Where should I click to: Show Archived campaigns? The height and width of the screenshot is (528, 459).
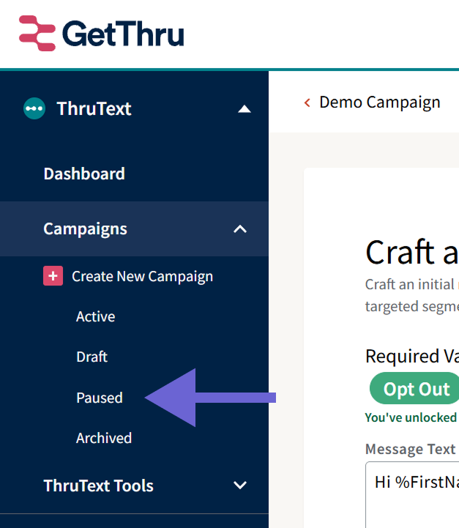[x=104, y=438]
